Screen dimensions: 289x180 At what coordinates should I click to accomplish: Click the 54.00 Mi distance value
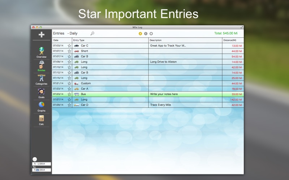point(237,57)
